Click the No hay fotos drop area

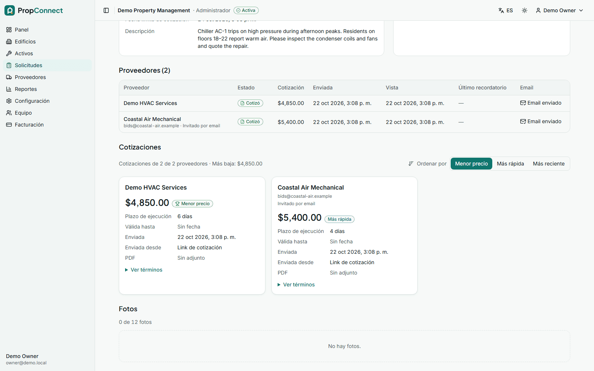(x=344, y=346)
